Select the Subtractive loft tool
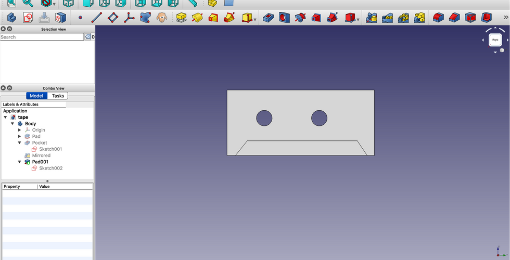The width and height of the screenshot is (510, 260). click(316, 17)
